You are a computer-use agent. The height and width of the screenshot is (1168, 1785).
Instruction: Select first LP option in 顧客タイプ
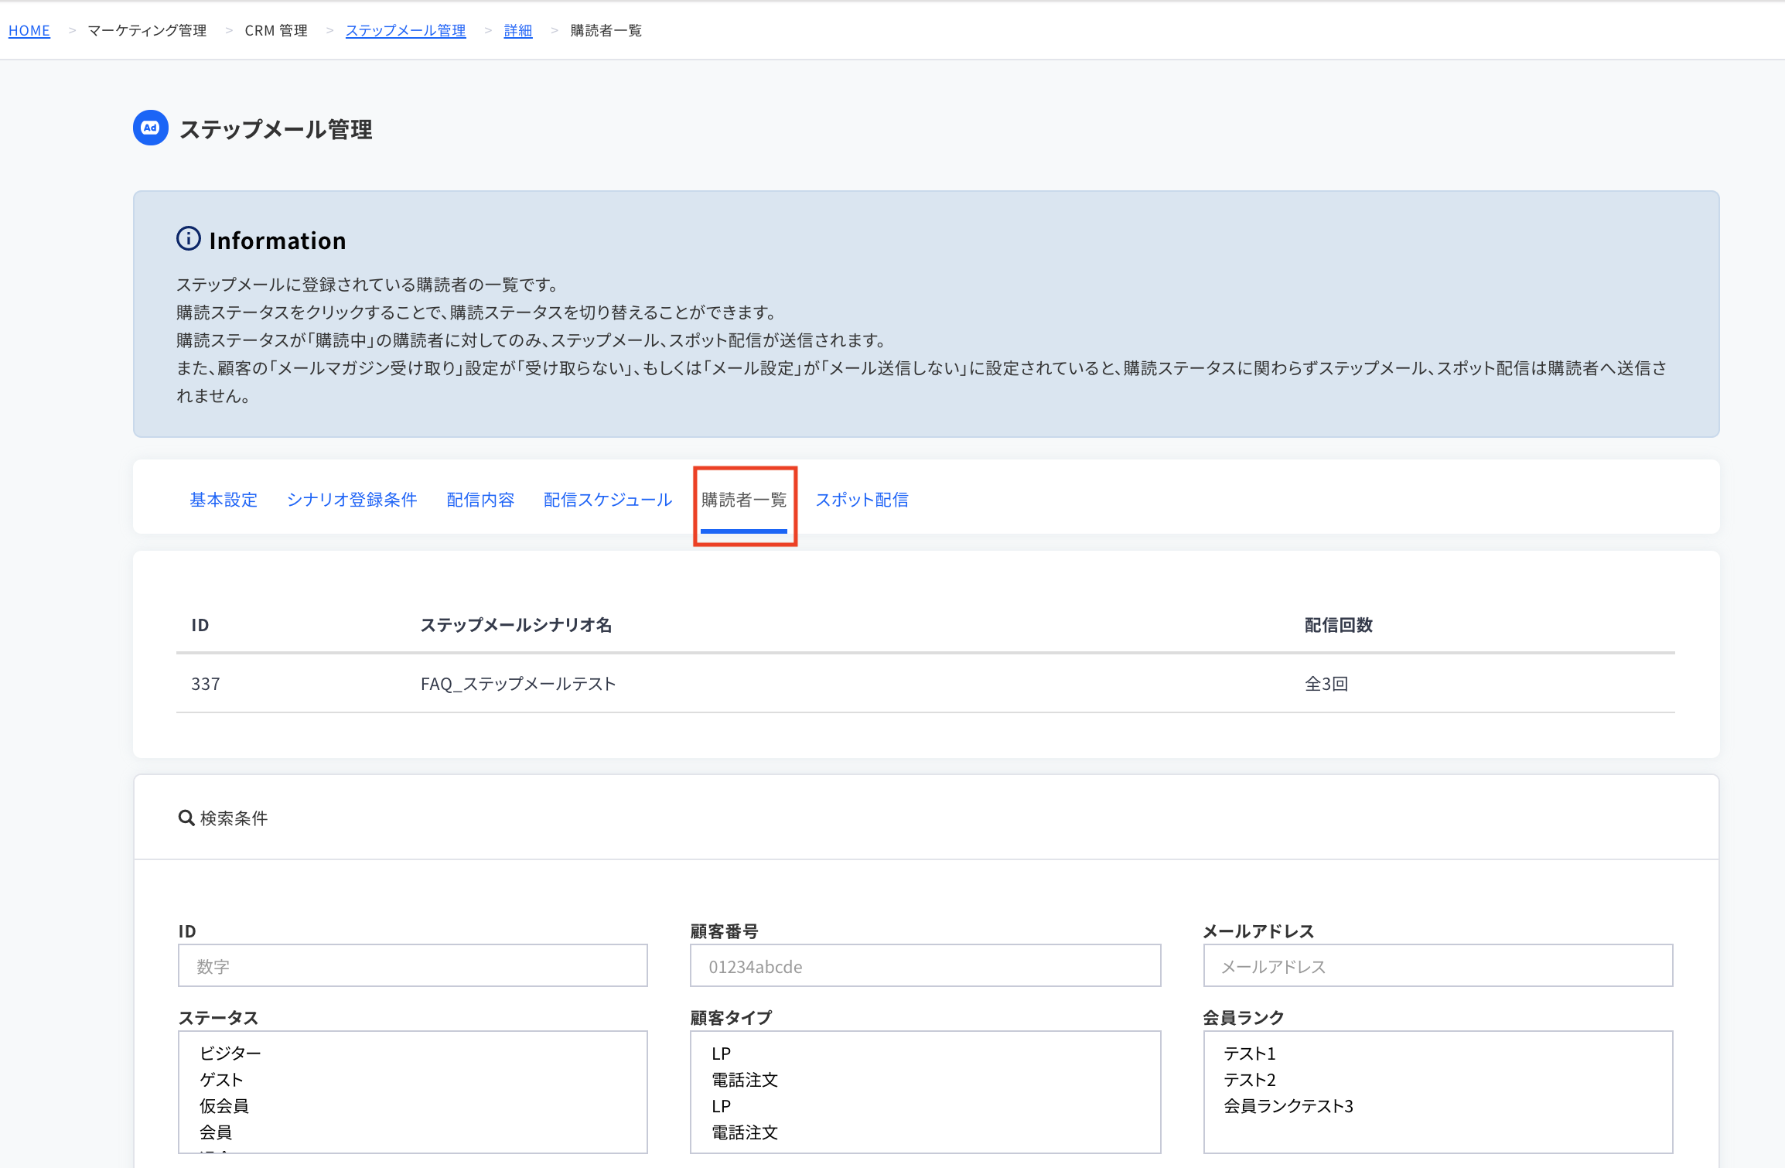coord(722,1053)
